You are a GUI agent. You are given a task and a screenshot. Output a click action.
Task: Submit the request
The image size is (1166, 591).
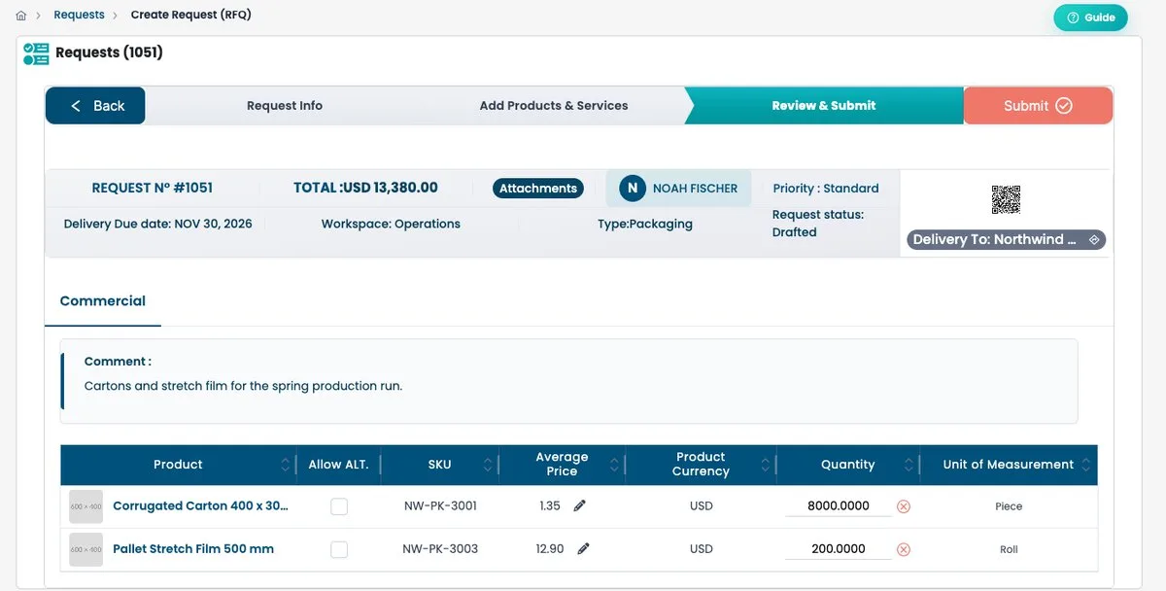(x=1038, y=106)
